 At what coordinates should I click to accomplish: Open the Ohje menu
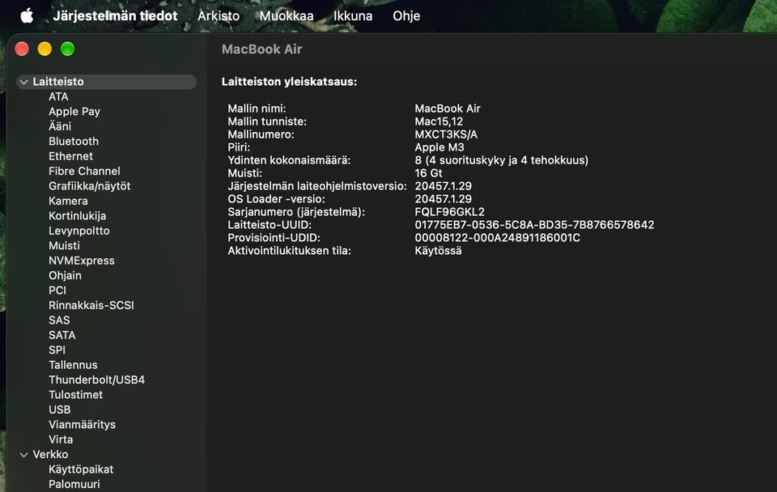pos(406,16)
